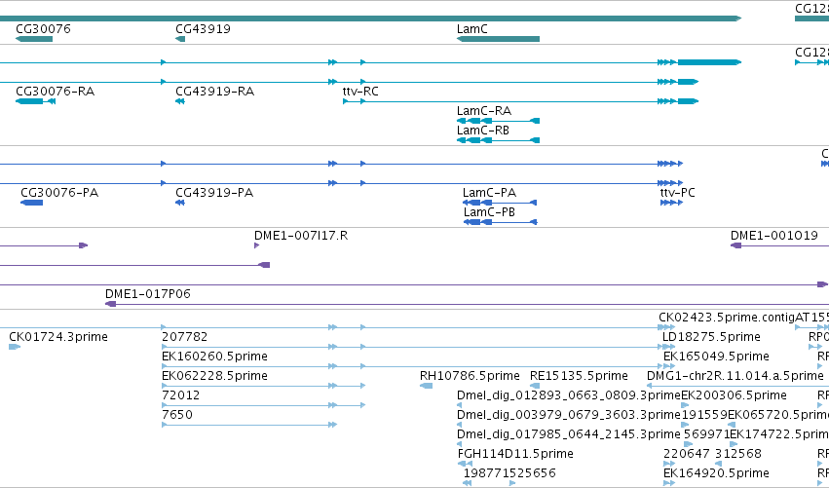This screenshot has height=488, width=829.
Task: Click the CG30076-RA transcript
Action: pyautogui.click(x=35, y=101)
